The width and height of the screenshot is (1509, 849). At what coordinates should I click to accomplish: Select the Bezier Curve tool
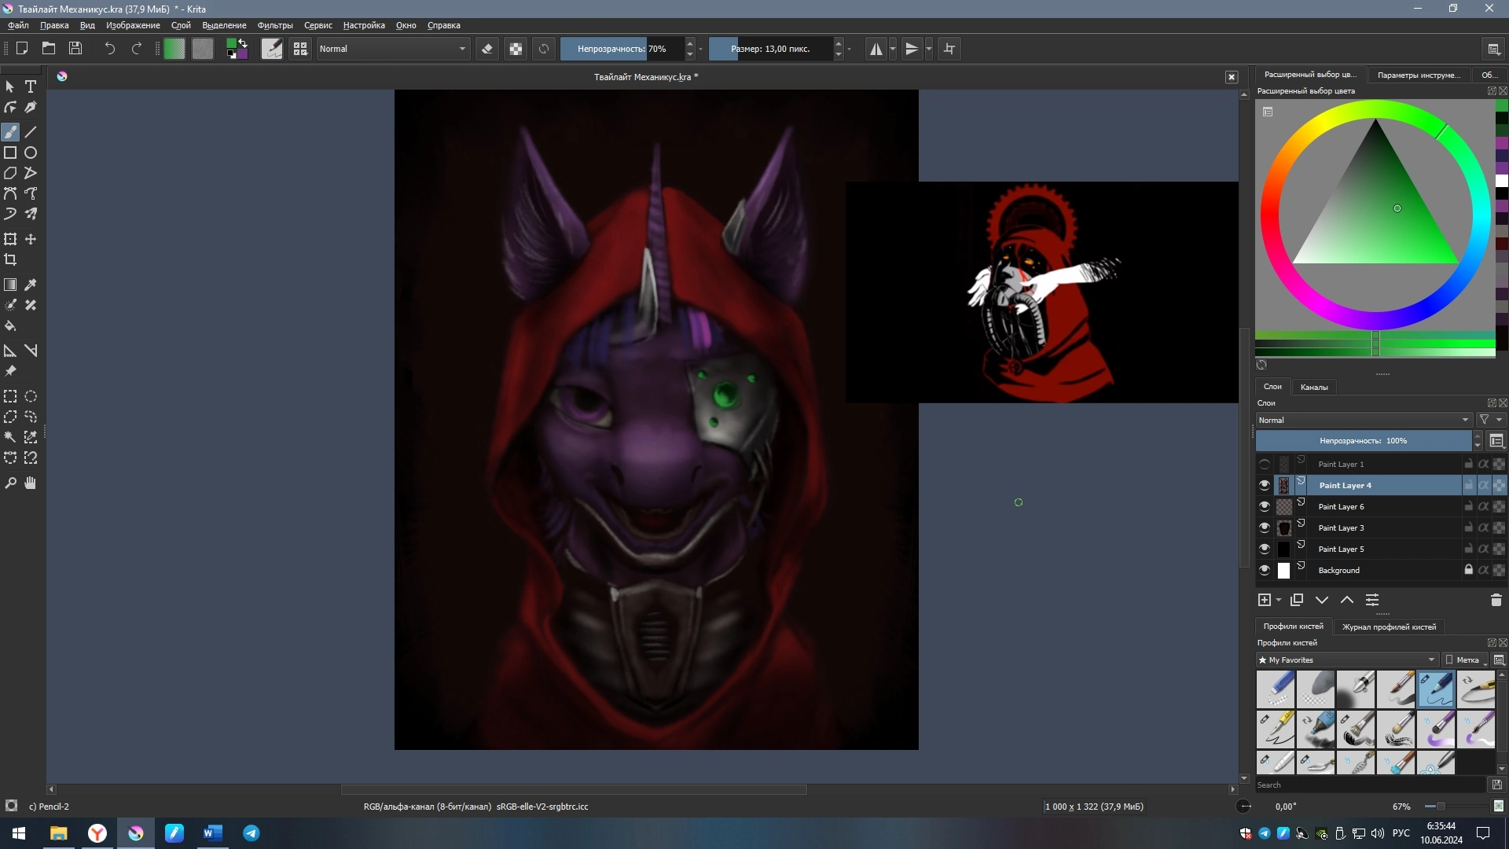(10, 193)
